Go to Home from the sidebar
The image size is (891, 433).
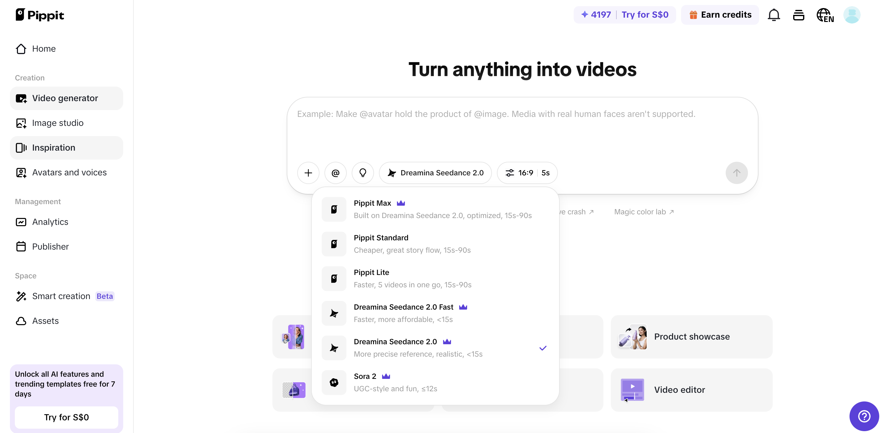44,49
